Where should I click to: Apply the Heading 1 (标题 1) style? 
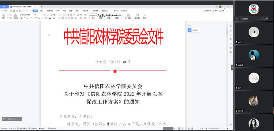coord(101,16)
